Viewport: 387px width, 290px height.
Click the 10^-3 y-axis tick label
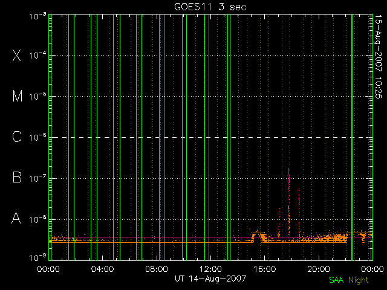click(37, 16)
